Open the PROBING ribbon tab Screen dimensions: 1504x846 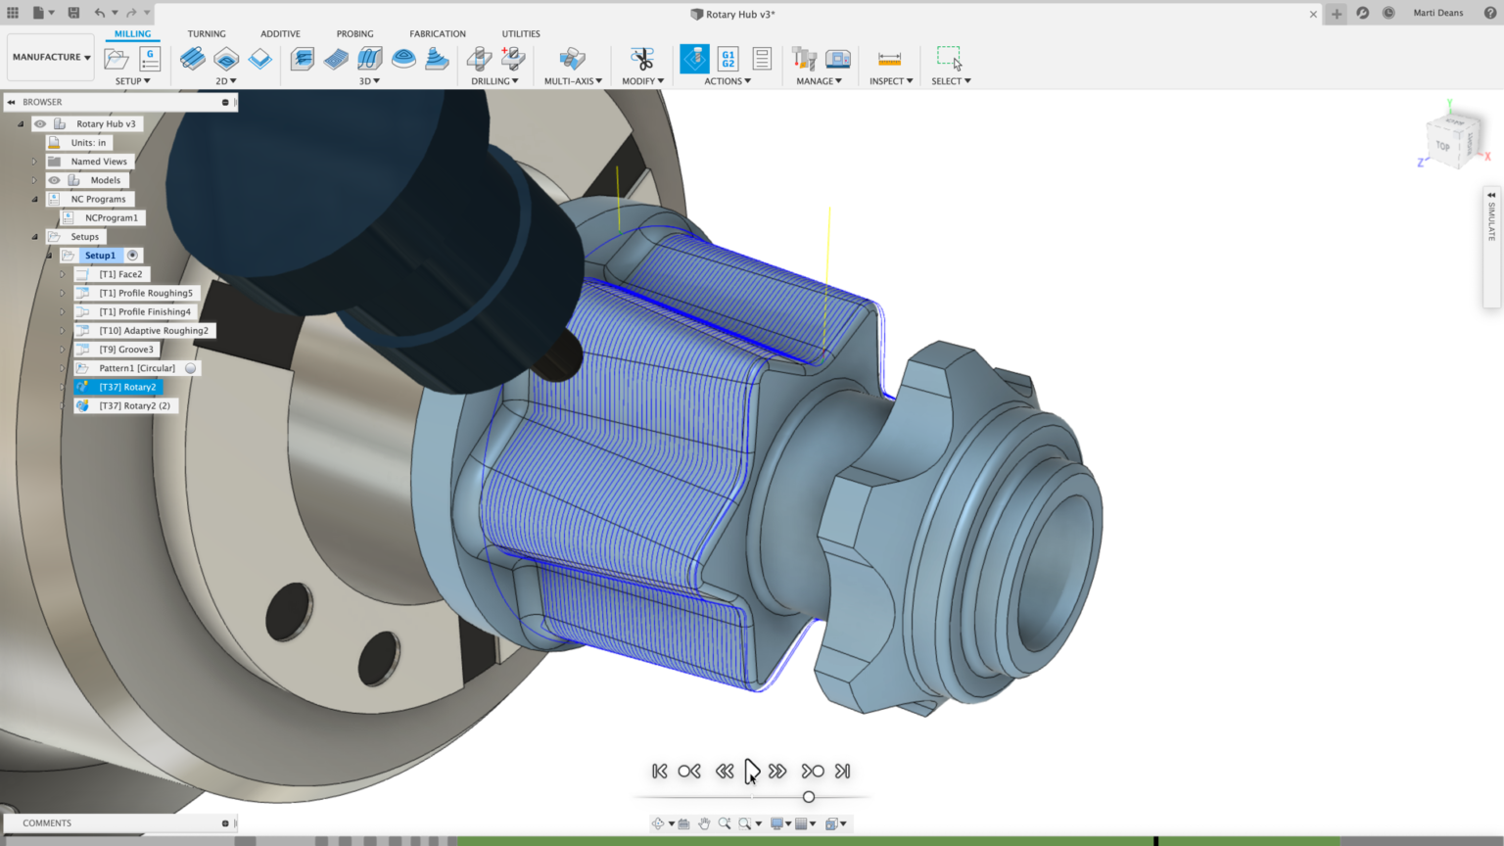coord(354,33)
